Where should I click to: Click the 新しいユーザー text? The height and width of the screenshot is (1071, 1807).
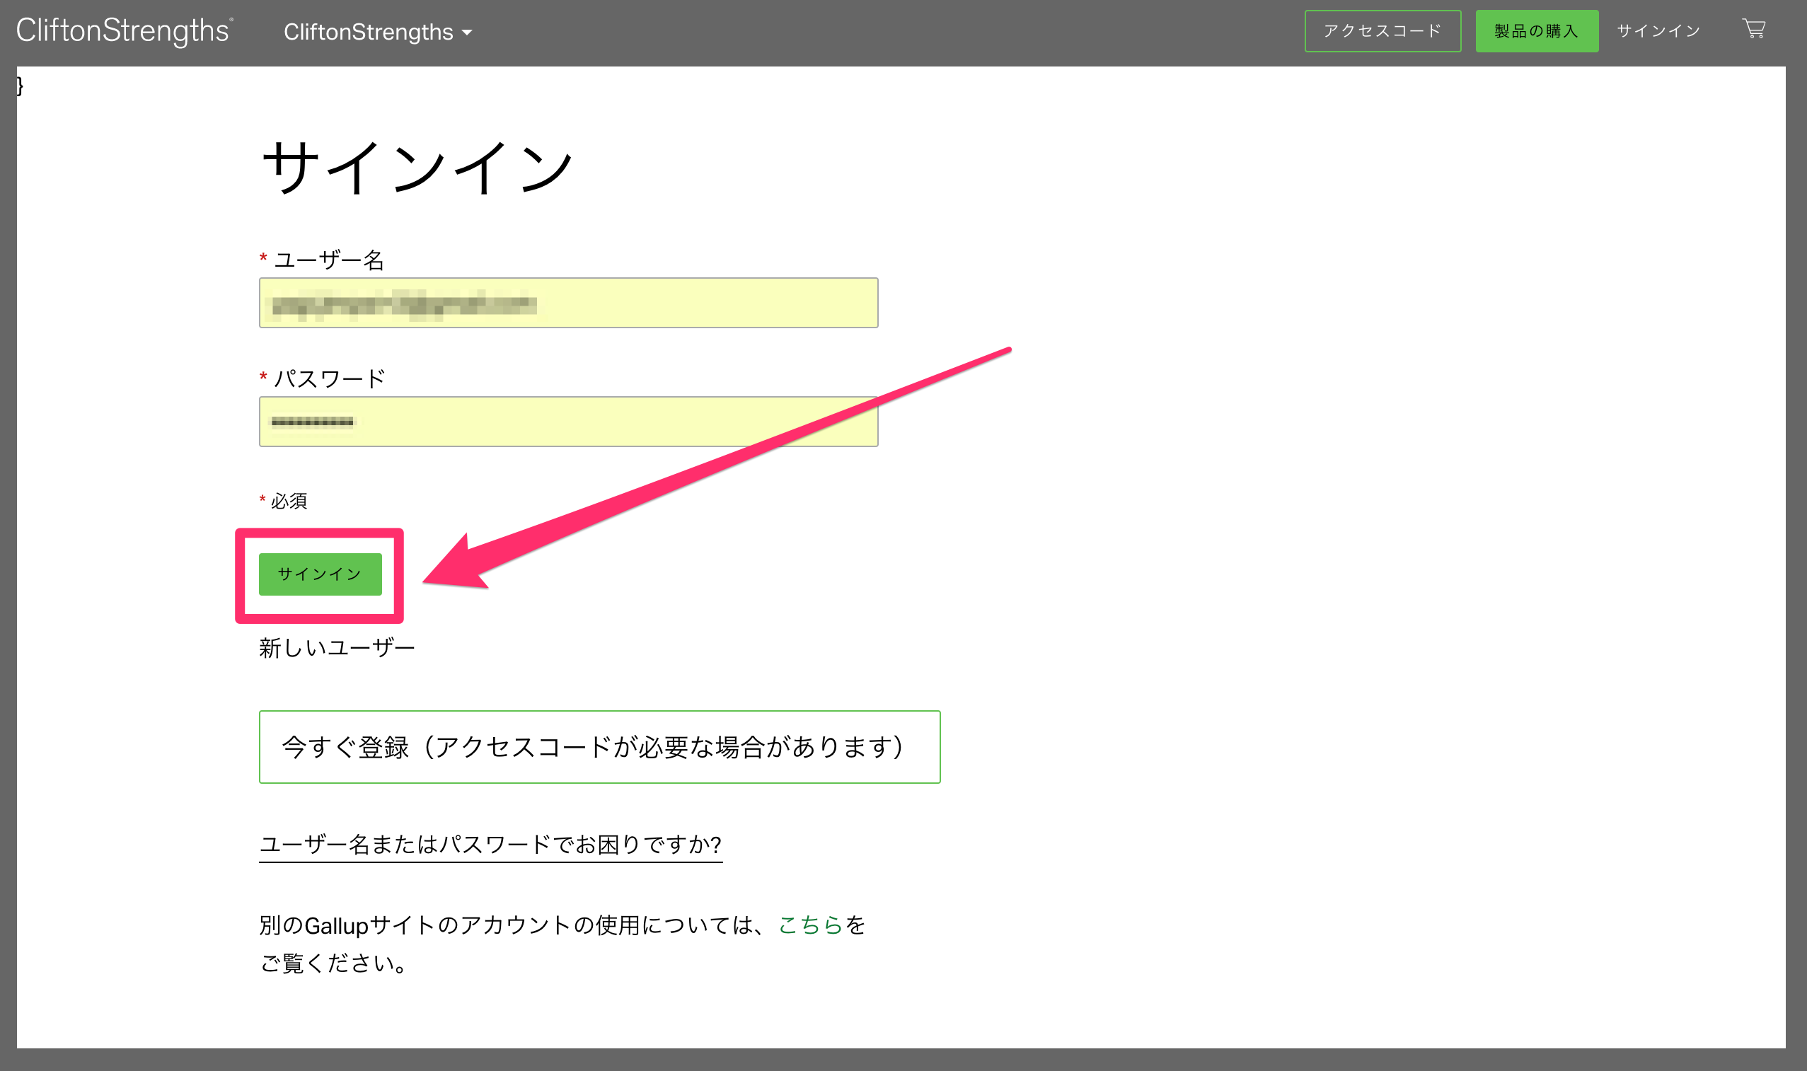pyautogui.click(x=337, y=648)
